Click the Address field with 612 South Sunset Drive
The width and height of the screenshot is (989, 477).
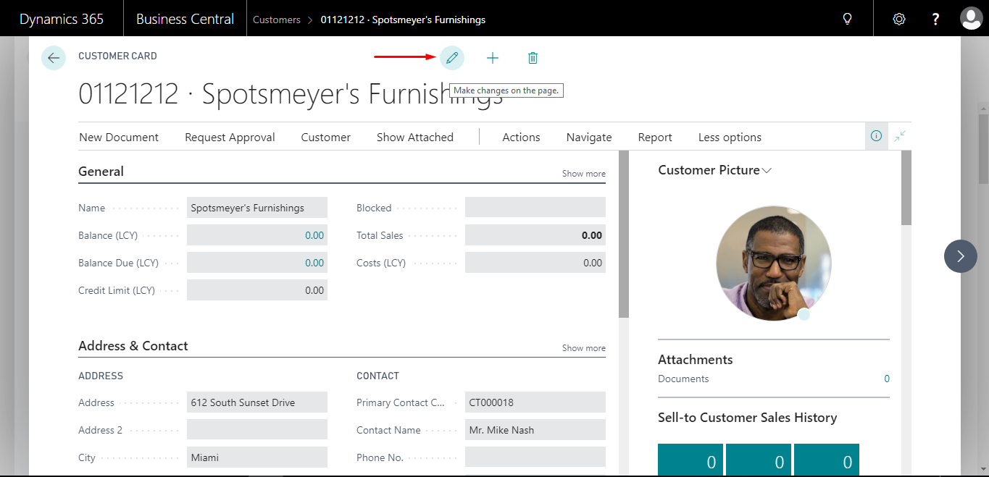coord(257,402)
